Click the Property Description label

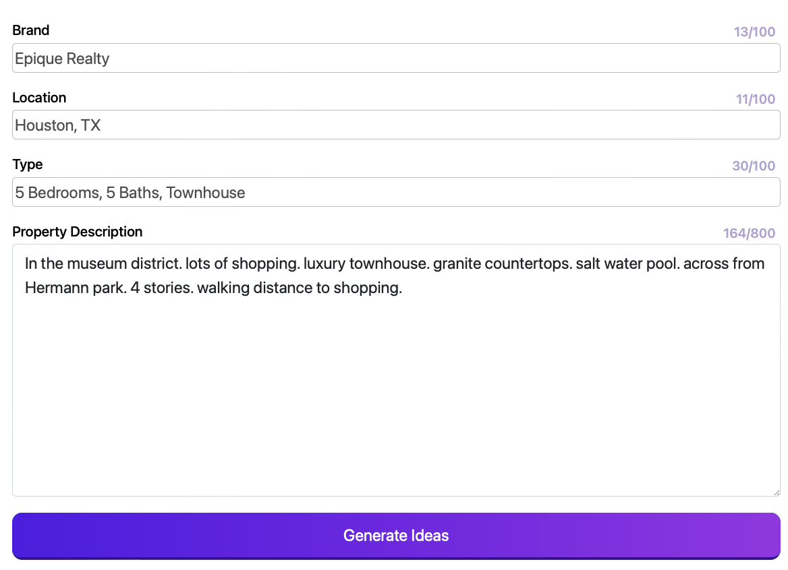(x=78, y=232)
